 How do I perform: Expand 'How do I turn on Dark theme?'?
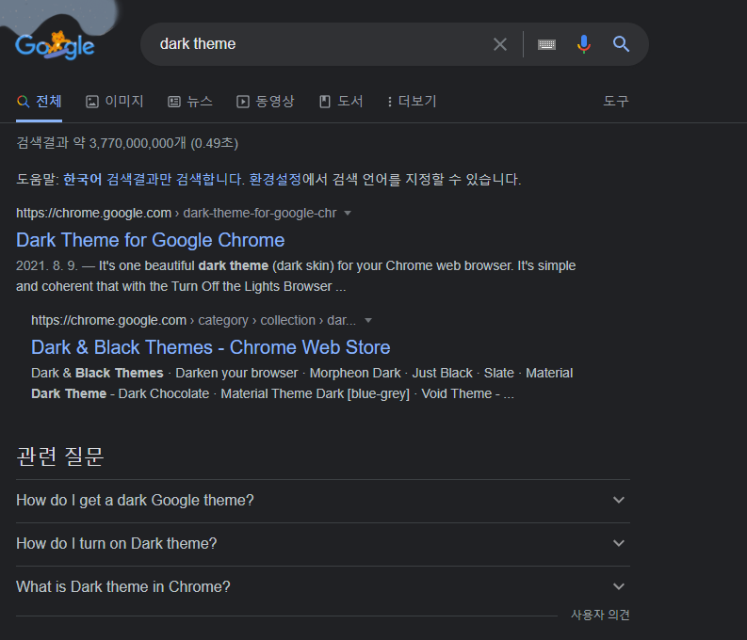point(323,544)
